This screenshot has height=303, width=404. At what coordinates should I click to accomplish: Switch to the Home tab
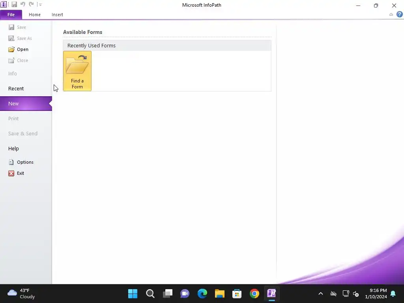35,15
